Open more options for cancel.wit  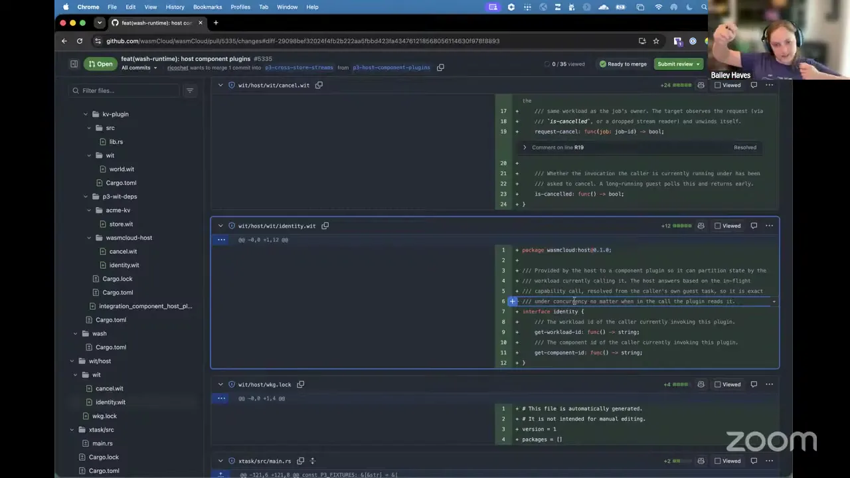tap(770, 85)
